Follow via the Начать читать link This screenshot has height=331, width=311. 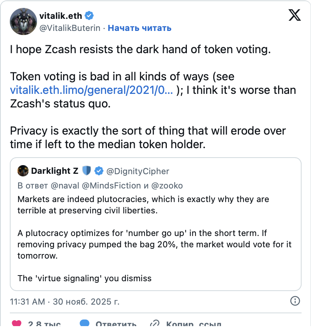(x=140, y=28)
